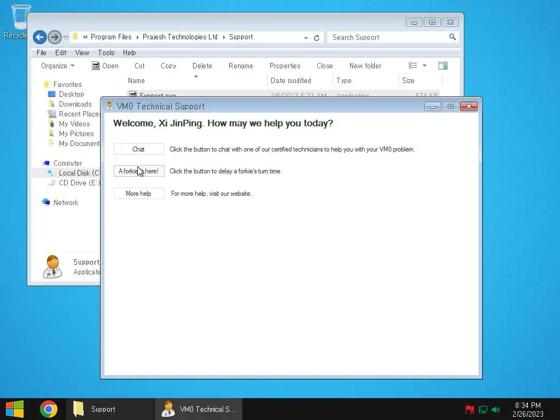Refresh the Support folder view
Image resolution: width=560 pixels, height=420 pixels.
tap(317, 38)
